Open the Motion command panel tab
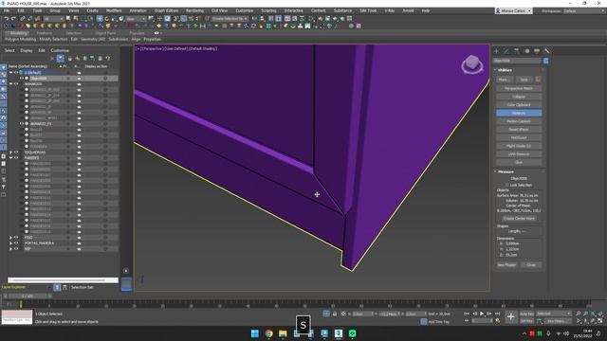This screenshot has width=607, height=341. tap(526, 51)
